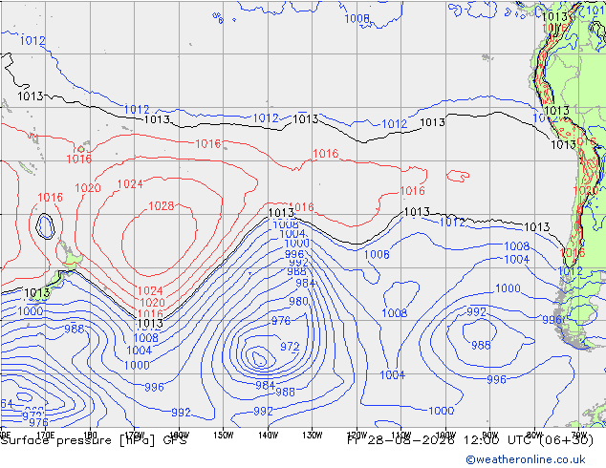Click the 70W longitude label
This screenshot has height=468, width=606.
click(x=579, y=436)
